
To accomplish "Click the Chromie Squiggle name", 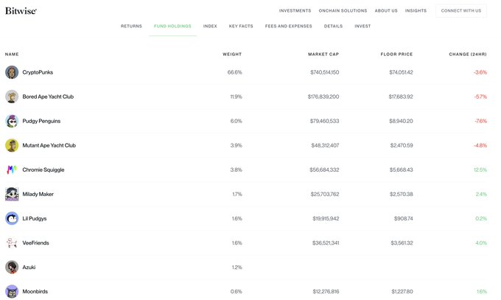I will (x=43, y=170).
